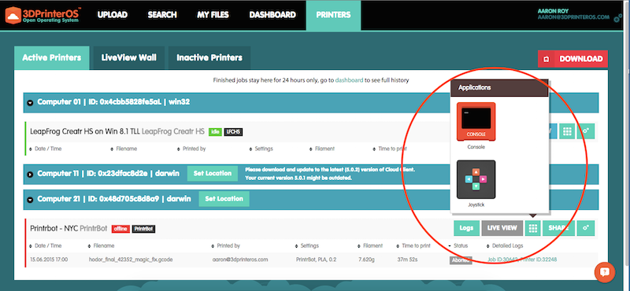Image resolution: width=630 pixels, height=291 pixels.
Task: Open the SEARCH page
Action: [x=162, y=15]
